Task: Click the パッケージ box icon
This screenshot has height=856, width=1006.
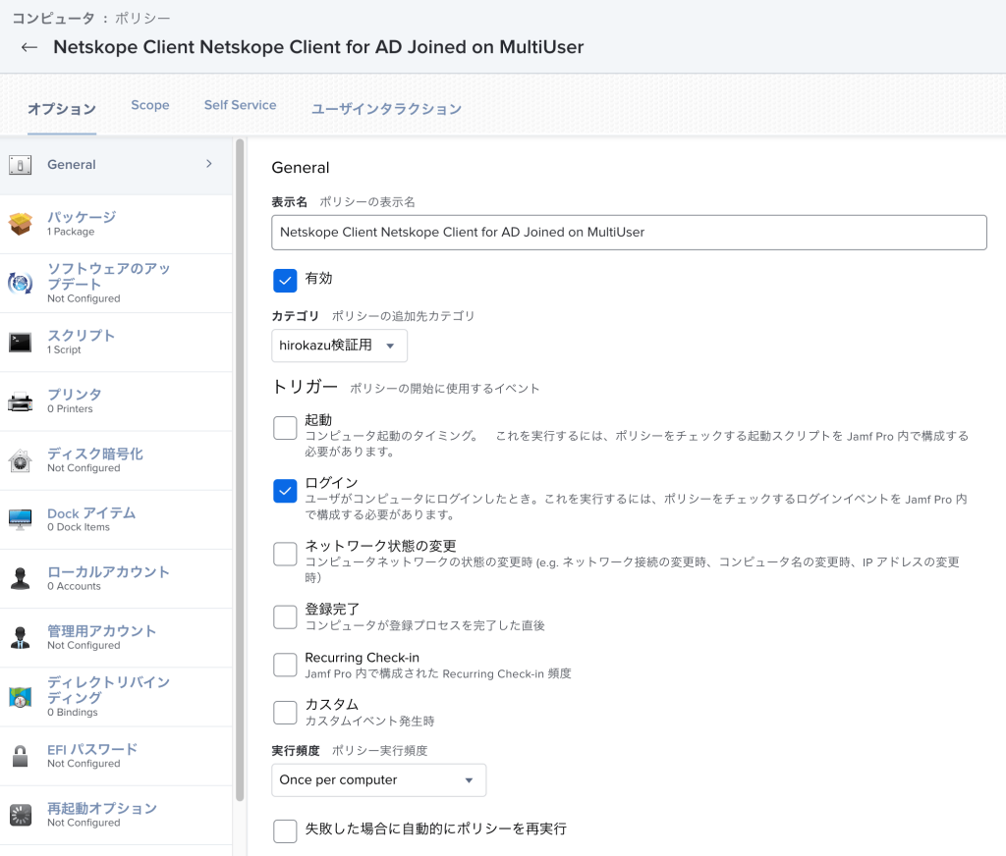Action: coord(20,224)
